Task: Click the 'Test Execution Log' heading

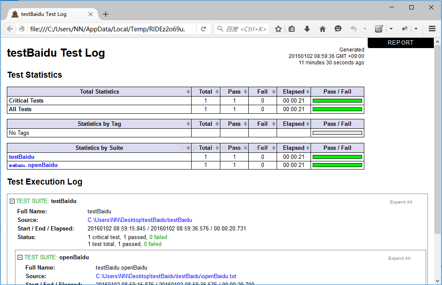Action: [x=45, y=182]
